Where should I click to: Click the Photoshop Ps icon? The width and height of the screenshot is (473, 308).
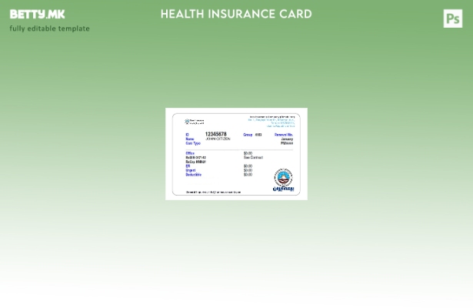[453, 18]
